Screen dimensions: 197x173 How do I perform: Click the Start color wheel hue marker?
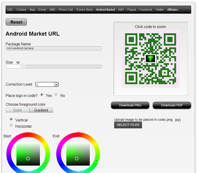[x=45, y=163]
